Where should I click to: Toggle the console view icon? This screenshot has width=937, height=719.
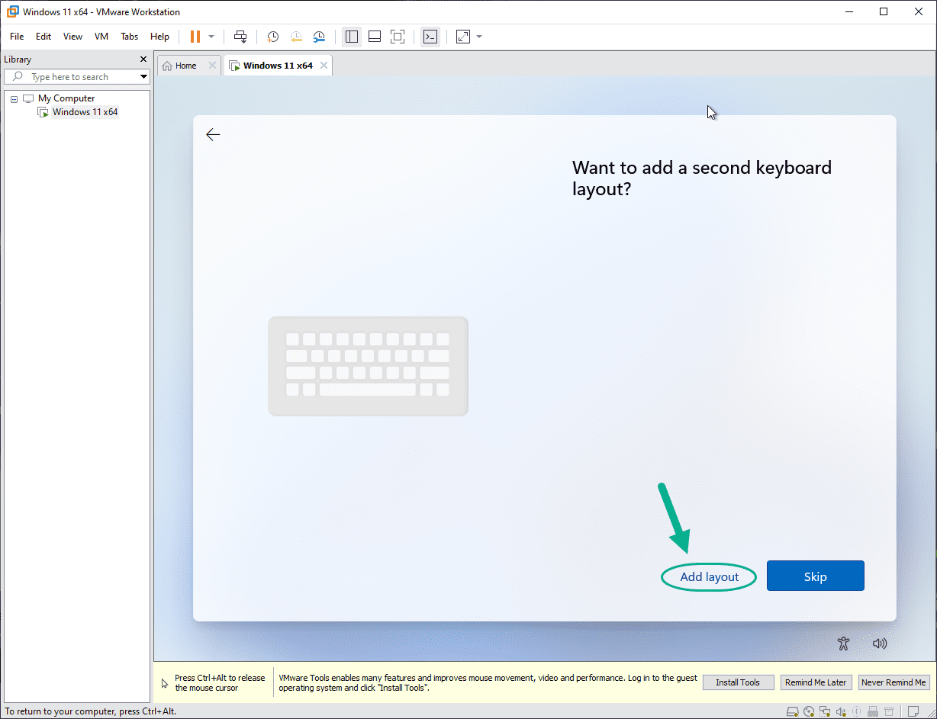[x=430, y=37]
